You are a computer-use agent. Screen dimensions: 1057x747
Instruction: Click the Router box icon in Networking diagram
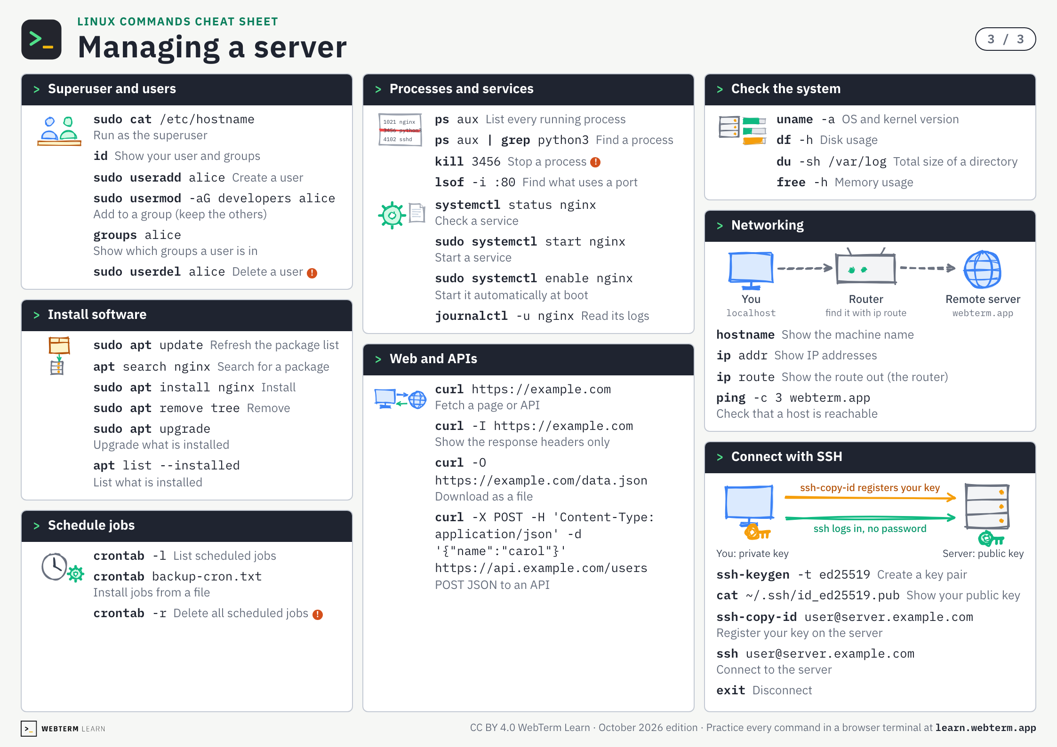865,266
